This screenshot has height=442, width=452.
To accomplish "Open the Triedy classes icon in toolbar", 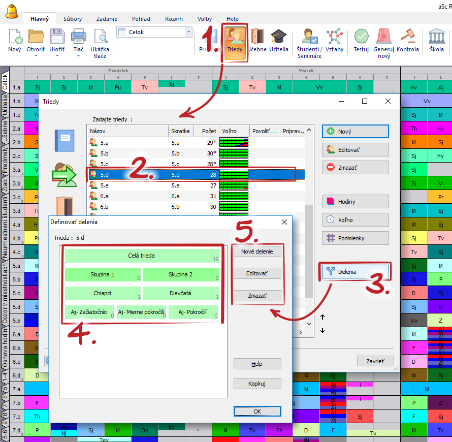I will [x=234, y=37].
